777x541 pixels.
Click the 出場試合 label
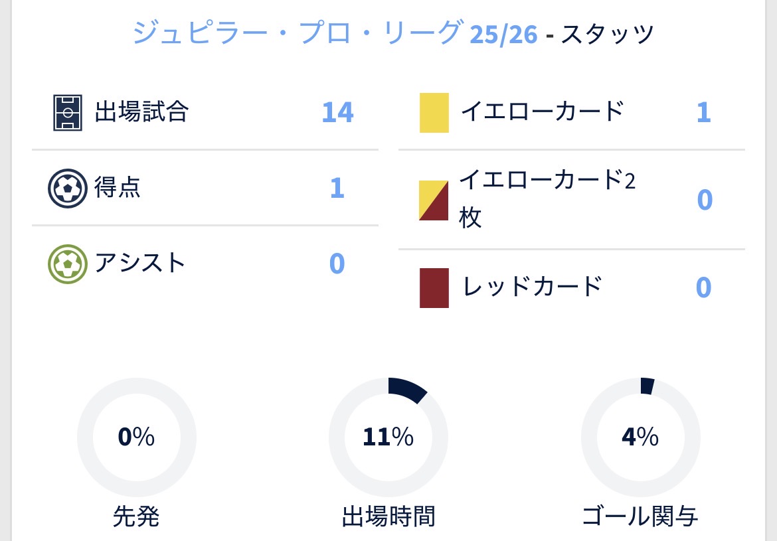[x=141, y=112]
